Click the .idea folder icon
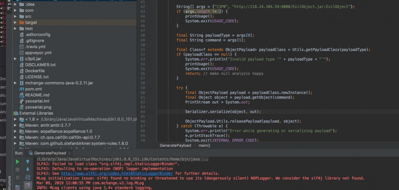 coord(22,4)
